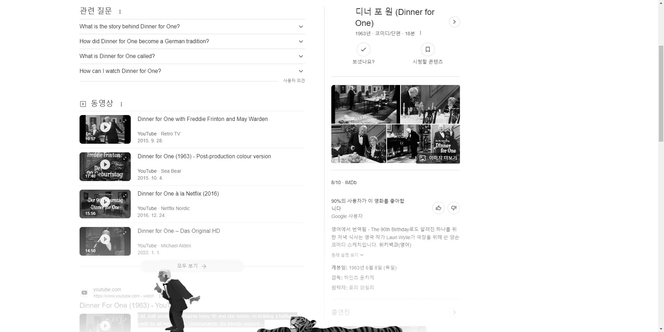Open options menu for 관련 질문 section
The width and height of the screenshot is (664, 332).
120,11
